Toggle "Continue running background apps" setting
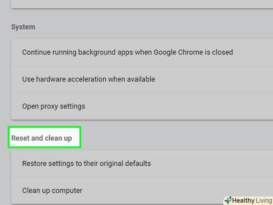The width and height of the screenshot is (273, 205). (127, 52)
